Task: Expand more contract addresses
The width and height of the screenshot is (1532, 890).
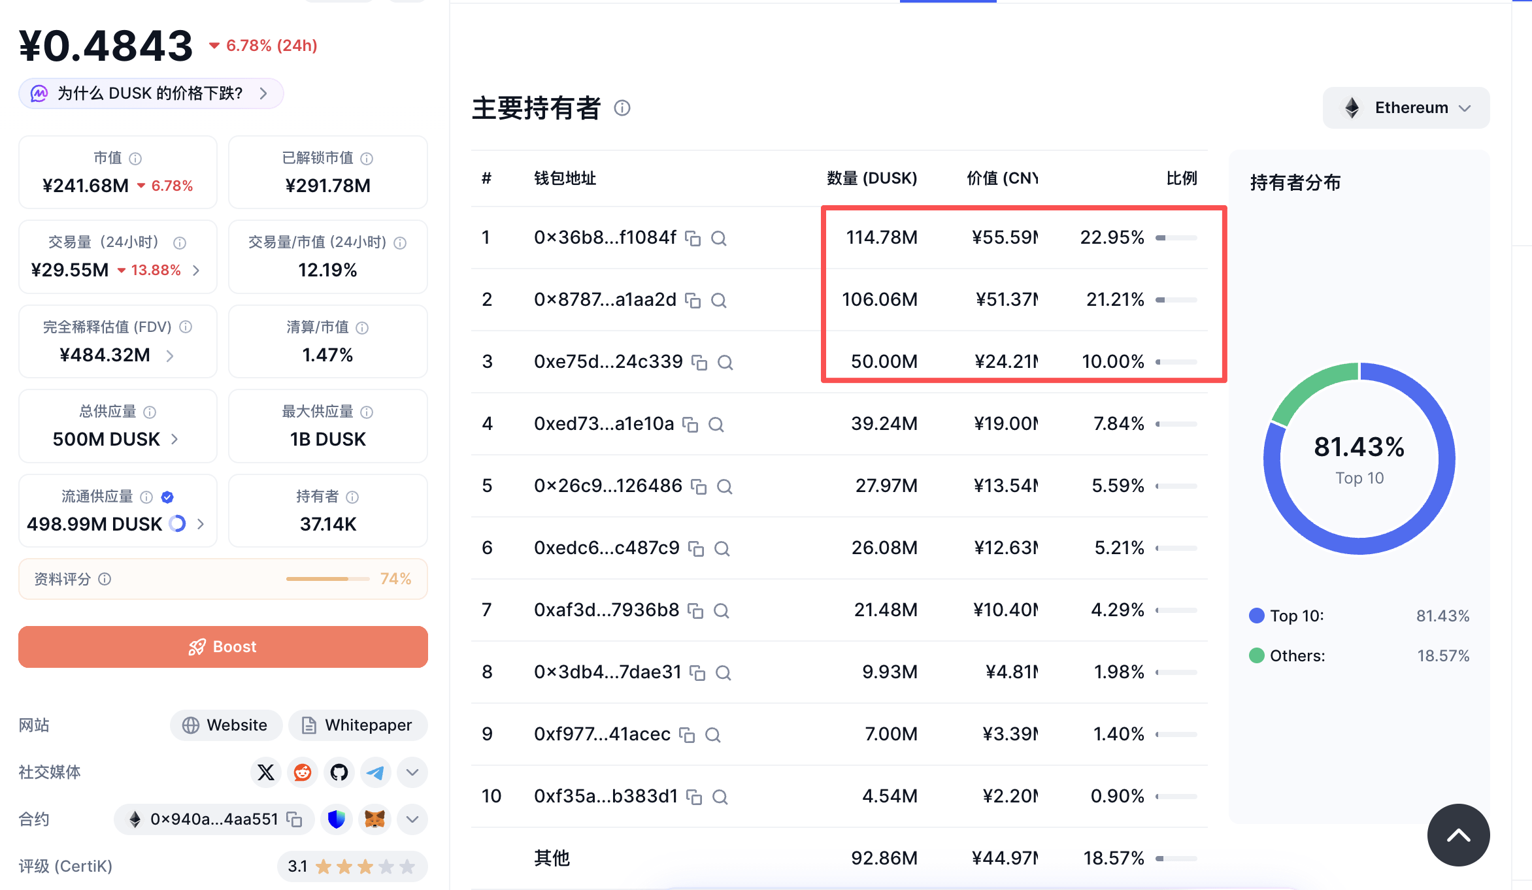Action: (412, 819)
